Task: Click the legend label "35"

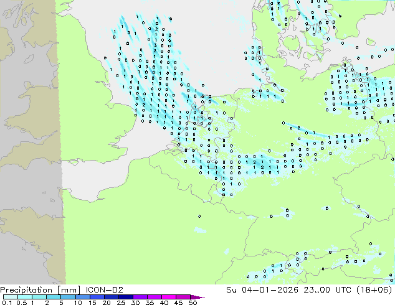Action: (x=150, y=303)
